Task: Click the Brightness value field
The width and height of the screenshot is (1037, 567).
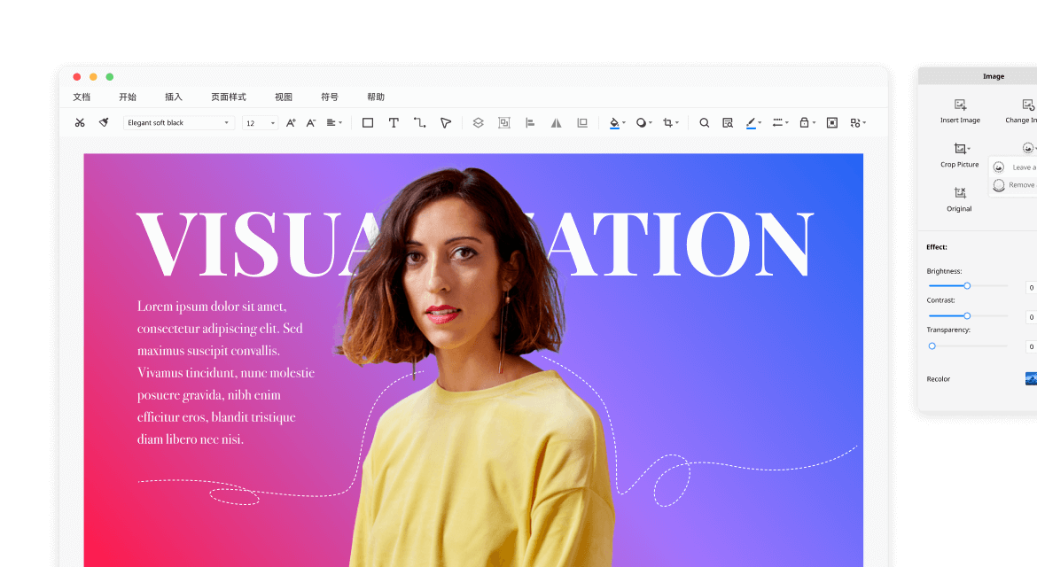Action: tap(1031, 287)
